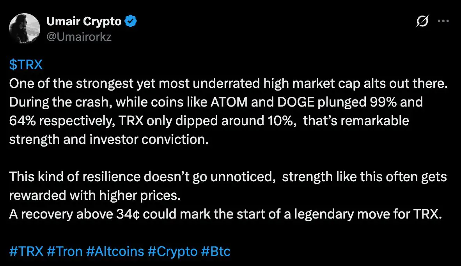Open the three-dot more options menu
Viewport: 461px width, 266px height.
tap(443, 21)
